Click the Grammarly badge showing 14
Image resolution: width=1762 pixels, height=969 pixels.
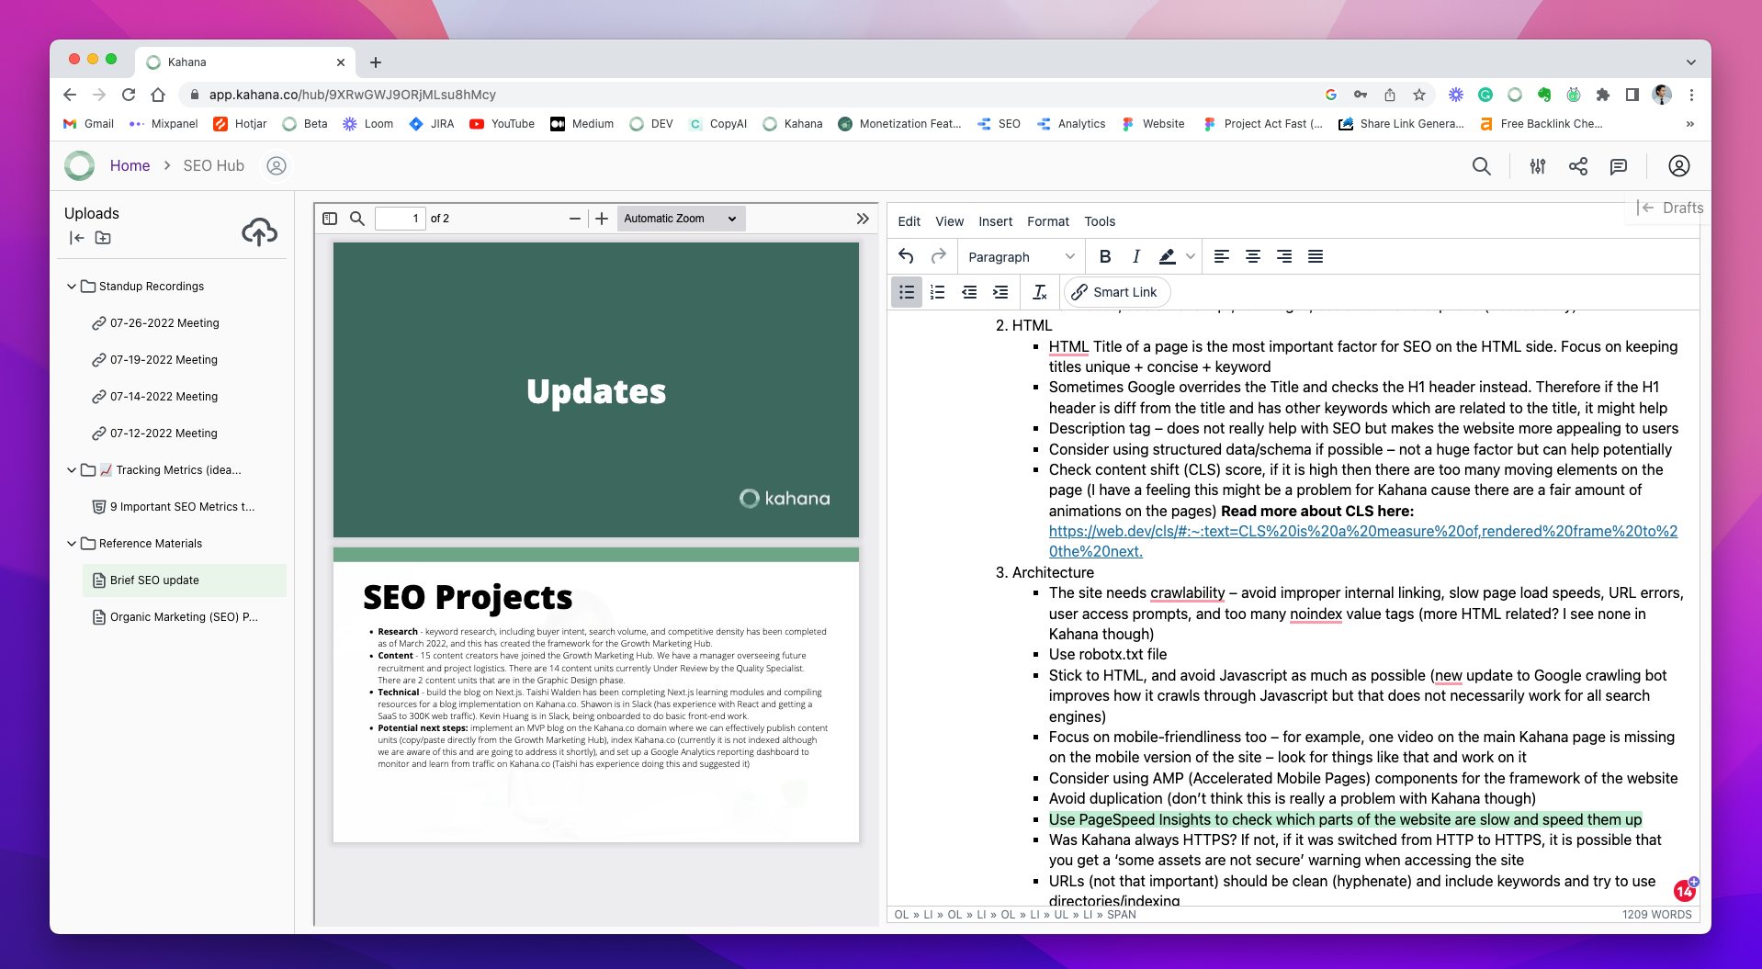(1684, 890)
